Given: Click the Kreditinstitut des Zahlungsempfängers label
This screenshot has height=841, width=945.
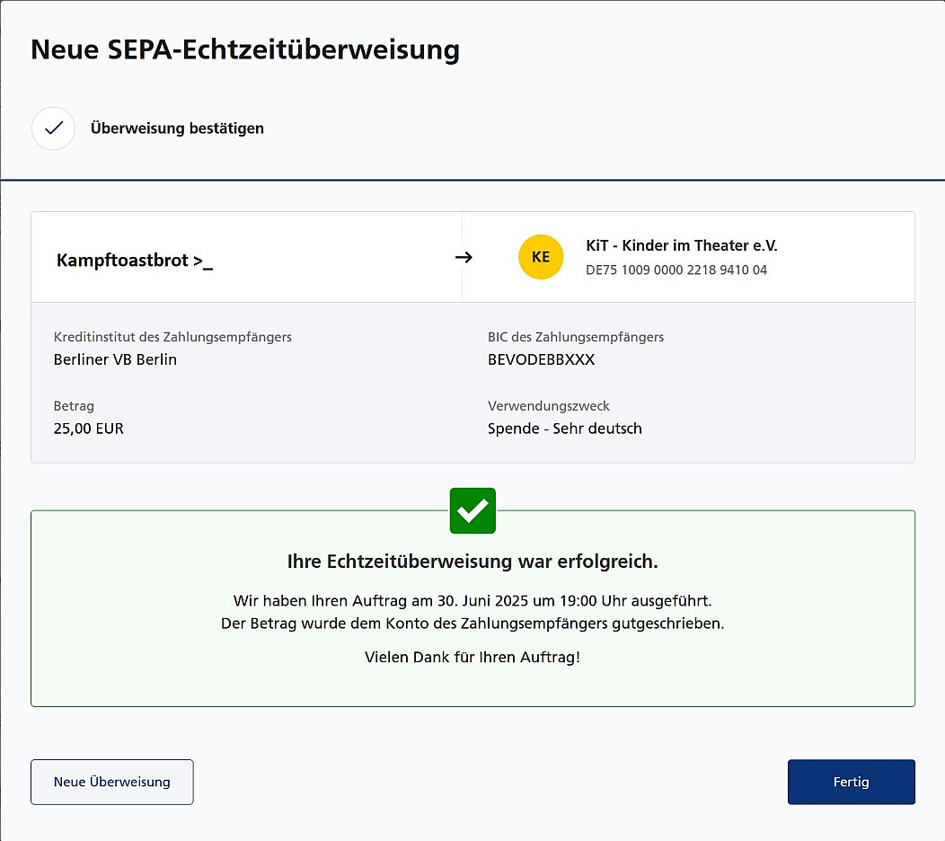Looking at the screenshot, I should click(x=172, y=337).
